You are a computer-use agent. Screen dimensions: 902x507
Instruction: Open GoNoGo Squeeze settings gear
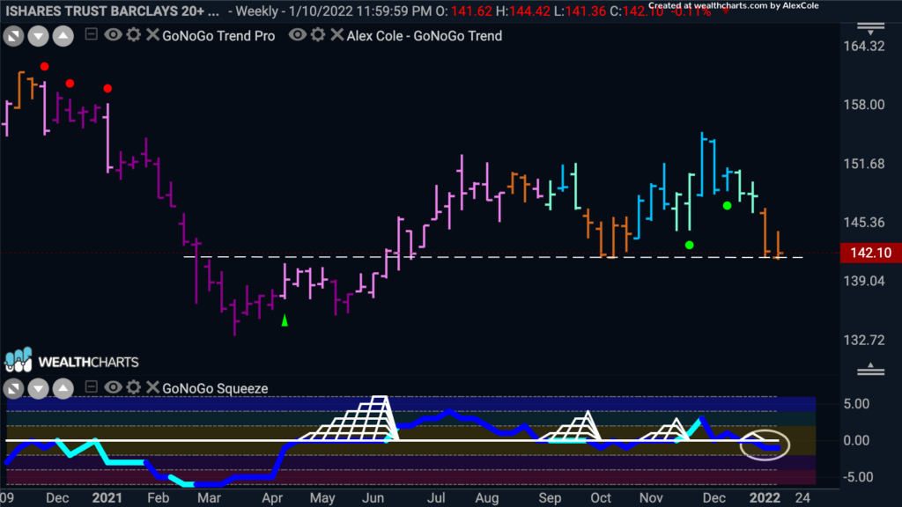click(134, 387)
